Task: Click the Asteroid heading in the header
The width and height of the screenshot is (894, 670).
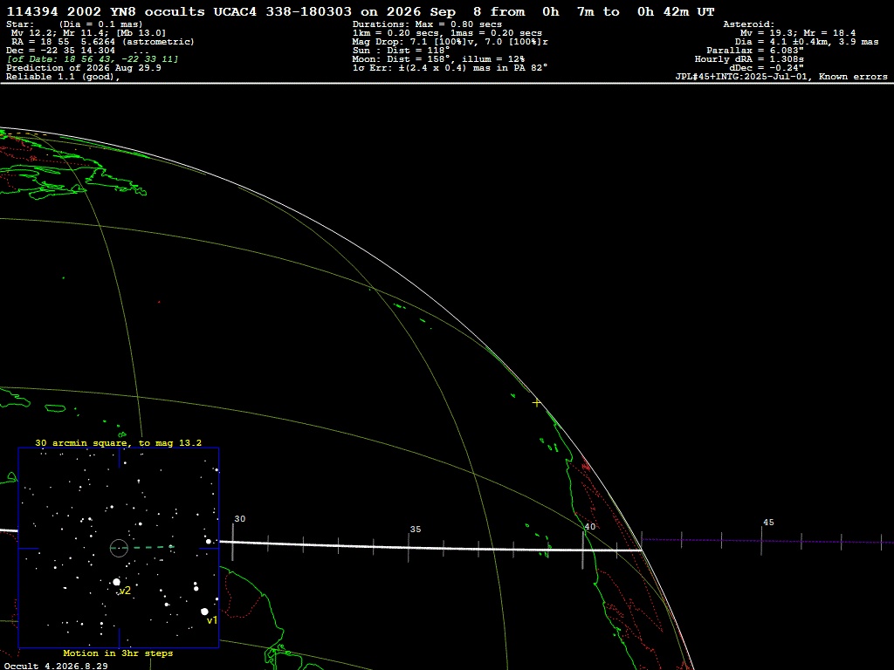Action: 748,24
